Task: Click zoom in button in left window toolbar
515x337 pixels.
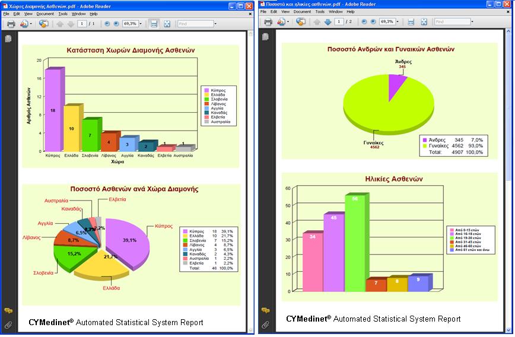Action: 116,24
